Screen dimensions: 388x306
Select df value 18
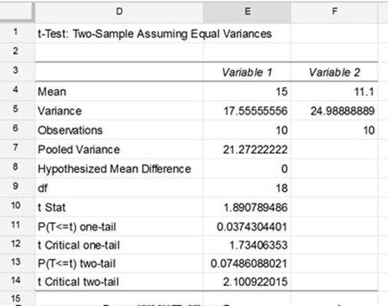(x=247, y=188)
